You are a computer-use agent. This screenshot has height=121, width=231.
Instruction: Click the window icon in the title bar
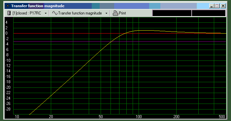(8, 6)
